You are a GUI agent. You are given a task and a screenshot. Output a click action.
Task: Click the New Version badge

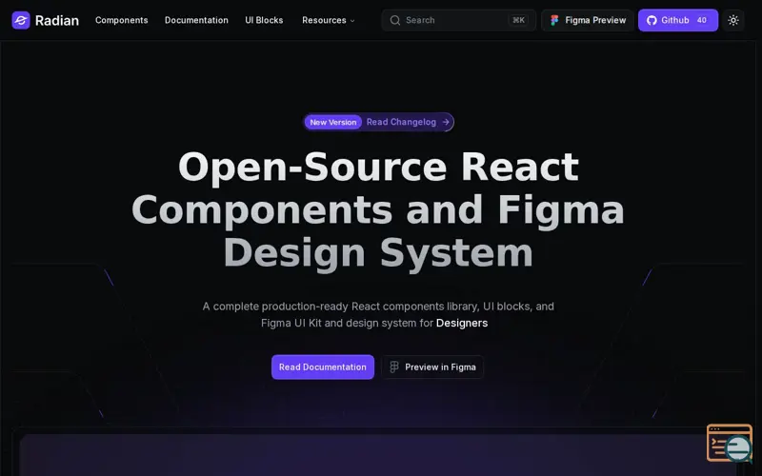click(x=333, y=123)
